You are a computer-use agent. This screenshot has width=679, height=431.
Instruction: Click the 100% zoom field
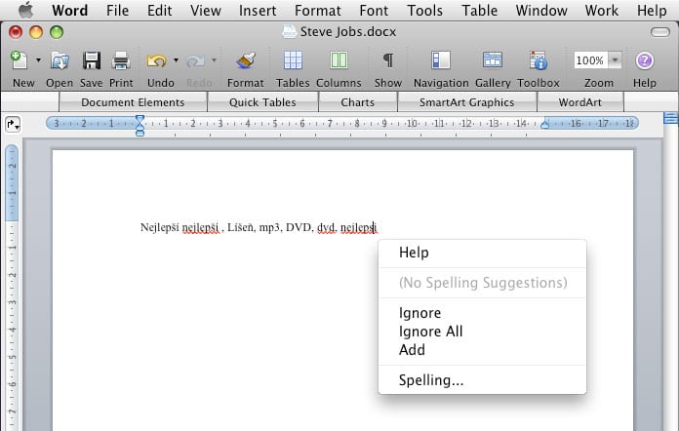pos(590,60)
